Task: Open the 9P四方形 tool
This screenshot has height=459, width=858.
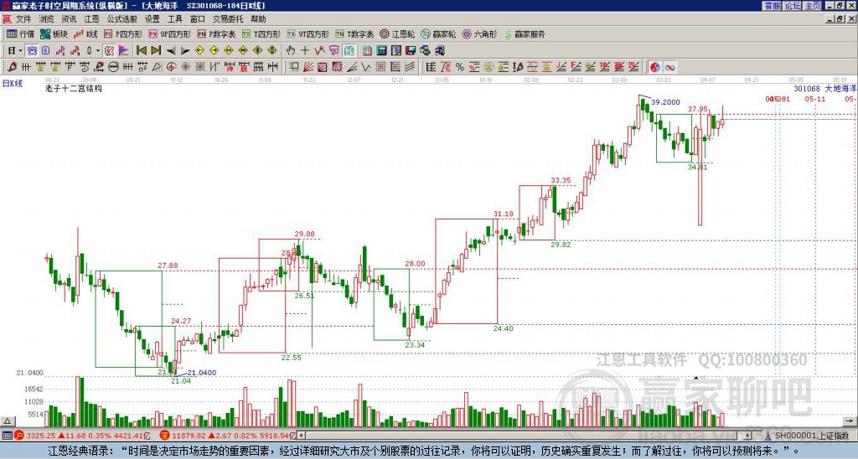Action: 169,34
